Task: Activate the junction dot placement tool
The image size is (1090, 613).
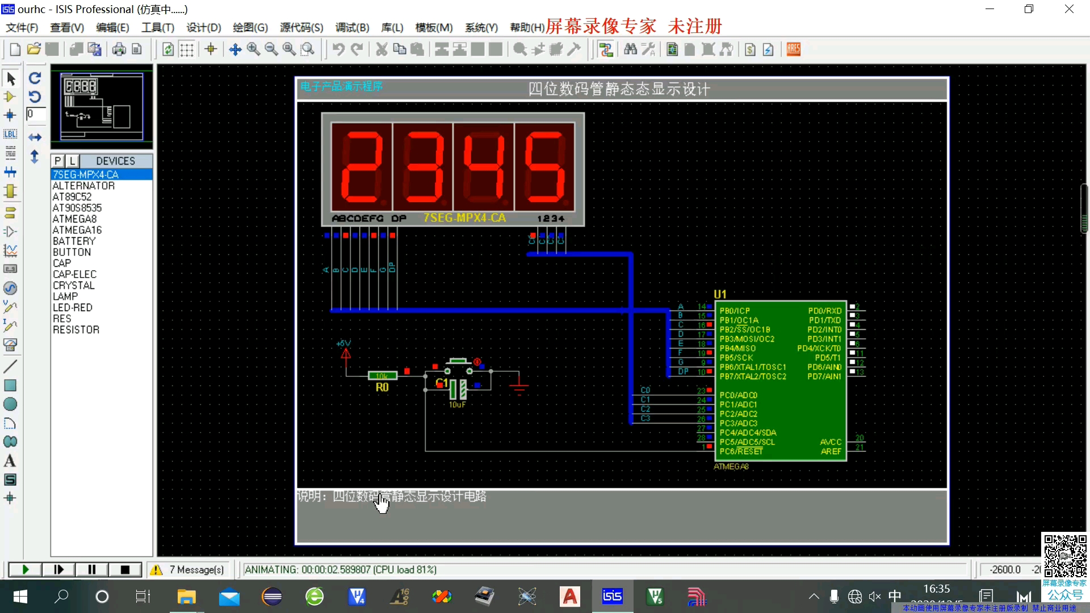Action: tap(10, 115)
